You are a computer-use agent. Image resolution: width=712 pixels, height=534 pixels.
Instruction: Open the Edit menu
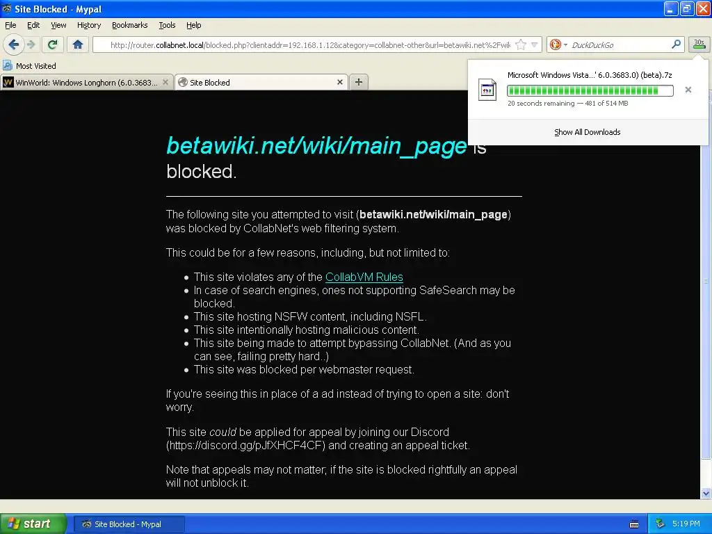coord(33,25)
